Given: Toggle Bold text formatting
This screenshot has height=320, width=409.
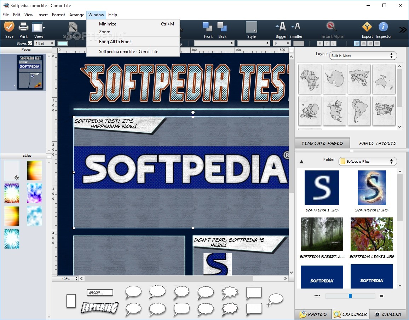Looking at the screenshot, I should [319, 43].
